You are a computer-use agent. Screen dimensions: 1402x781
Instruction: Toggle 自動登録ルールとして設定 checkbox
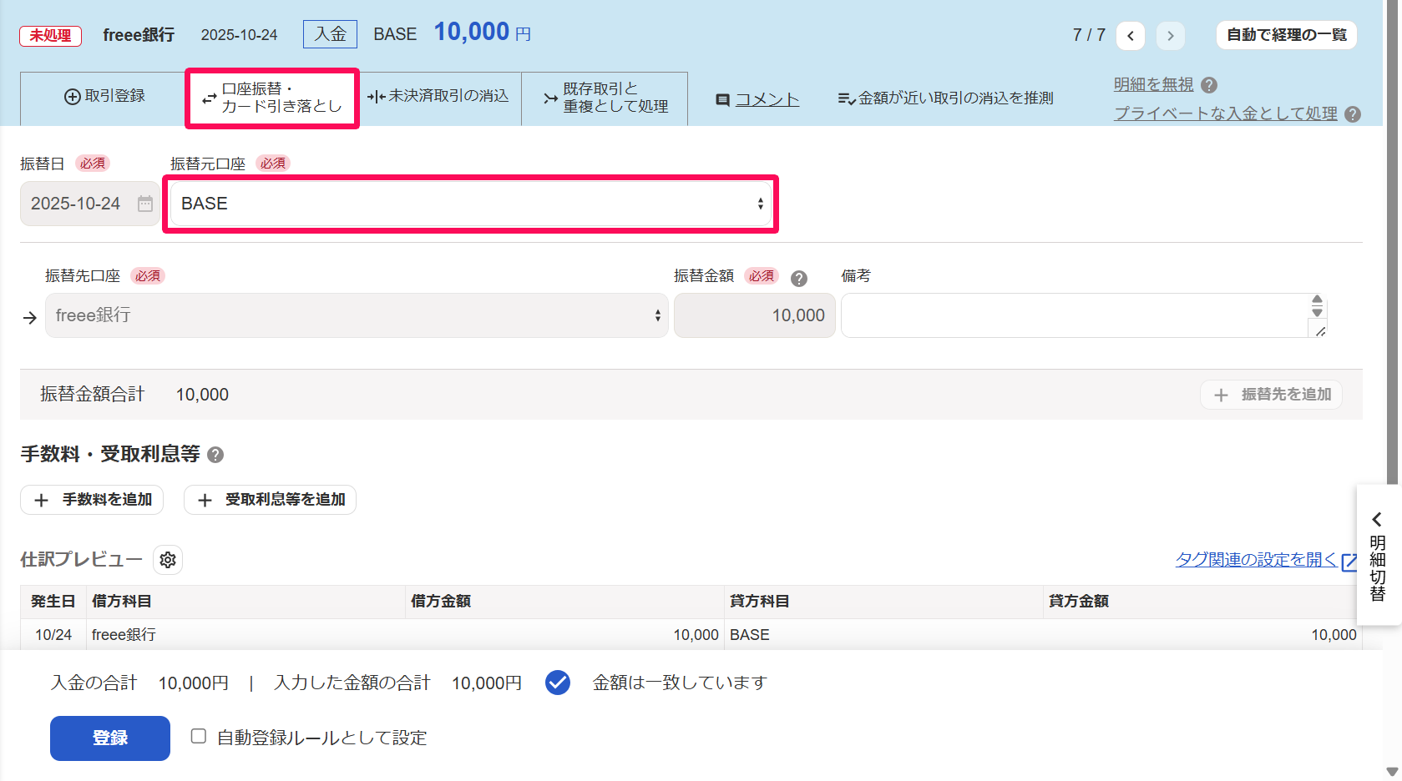[x=198, y=736]
